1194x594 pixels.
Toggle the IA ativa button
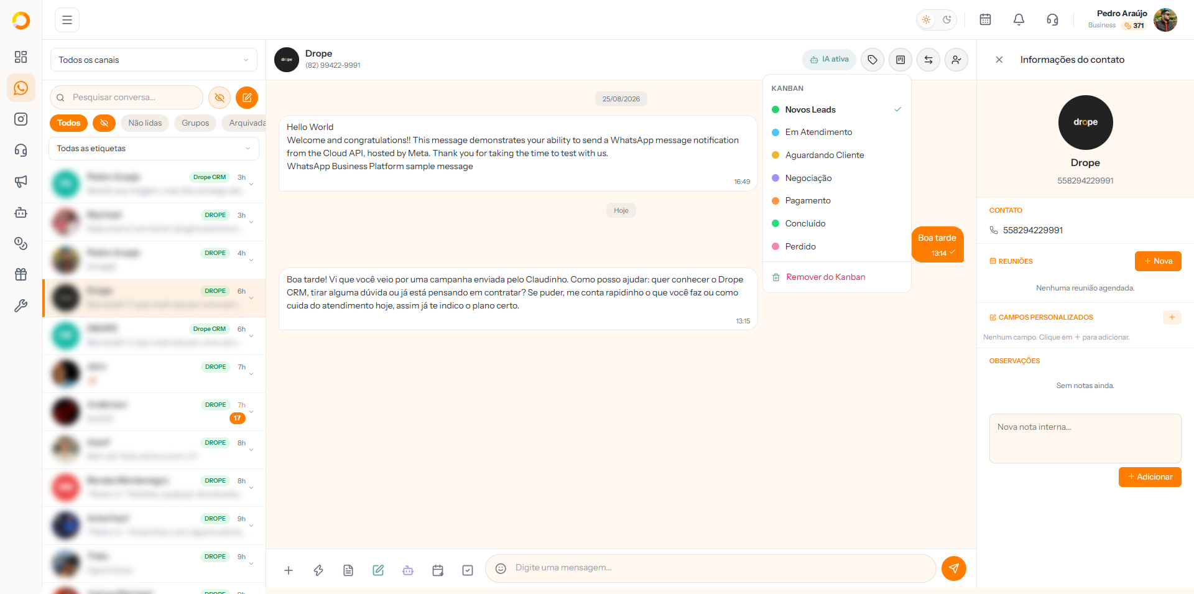830,60
